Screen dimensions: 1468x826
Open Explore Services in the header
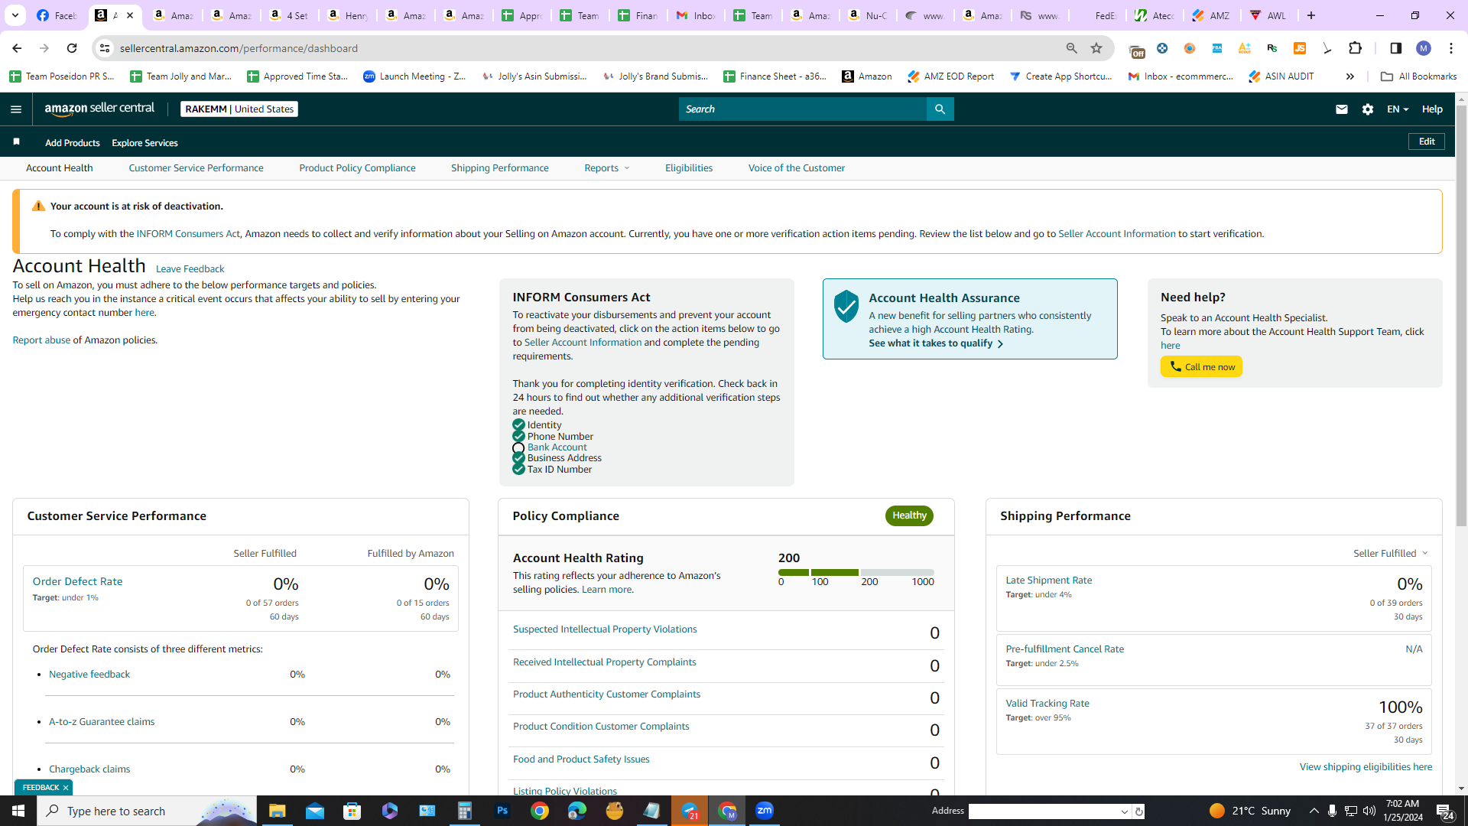[x=145, y=143]
